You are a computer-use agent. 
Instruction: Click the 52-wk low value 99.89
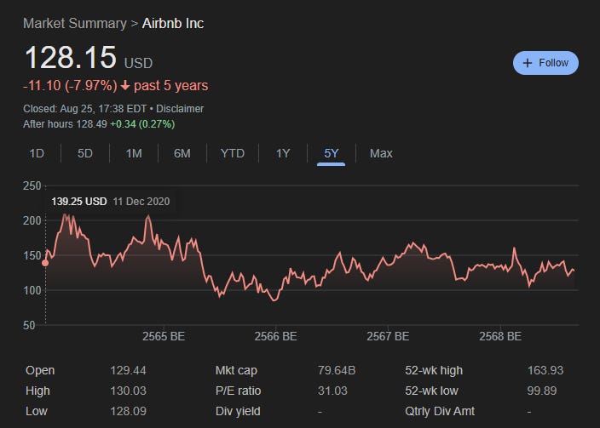click(542, 391)
